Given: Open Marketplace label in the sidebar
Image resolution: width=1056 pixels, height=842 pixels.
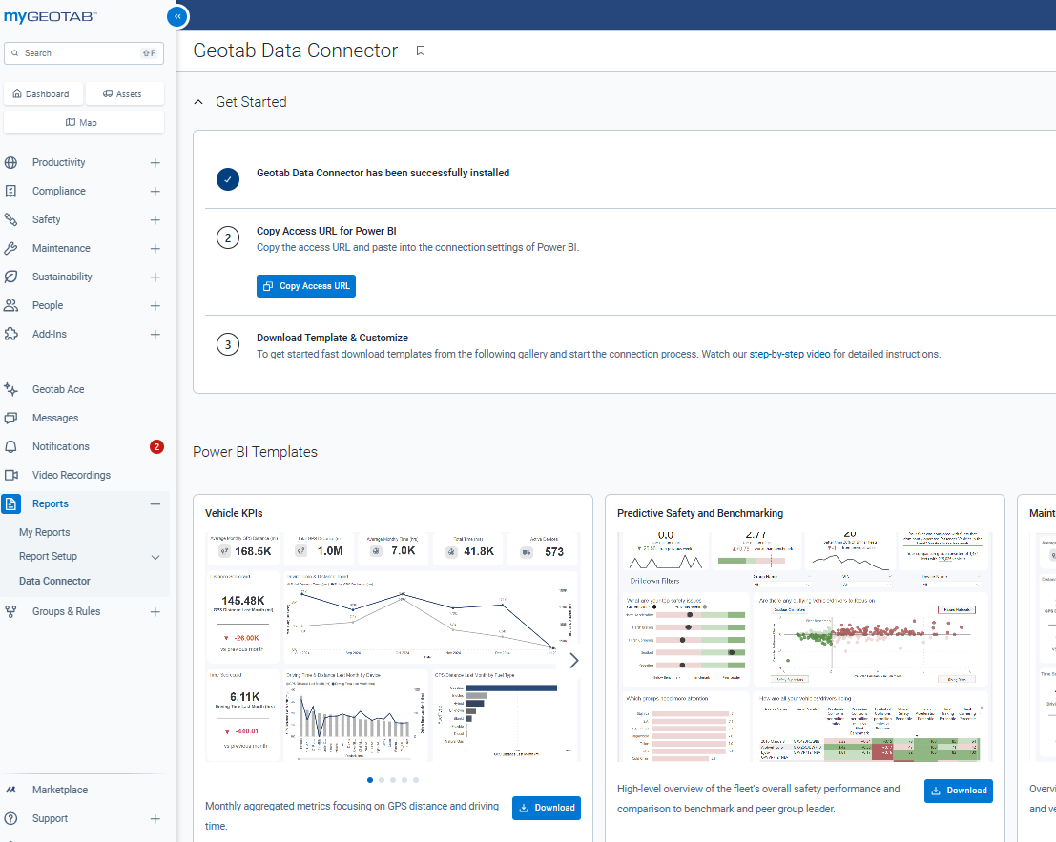Looking at the screenshot, I should point(60,790).
